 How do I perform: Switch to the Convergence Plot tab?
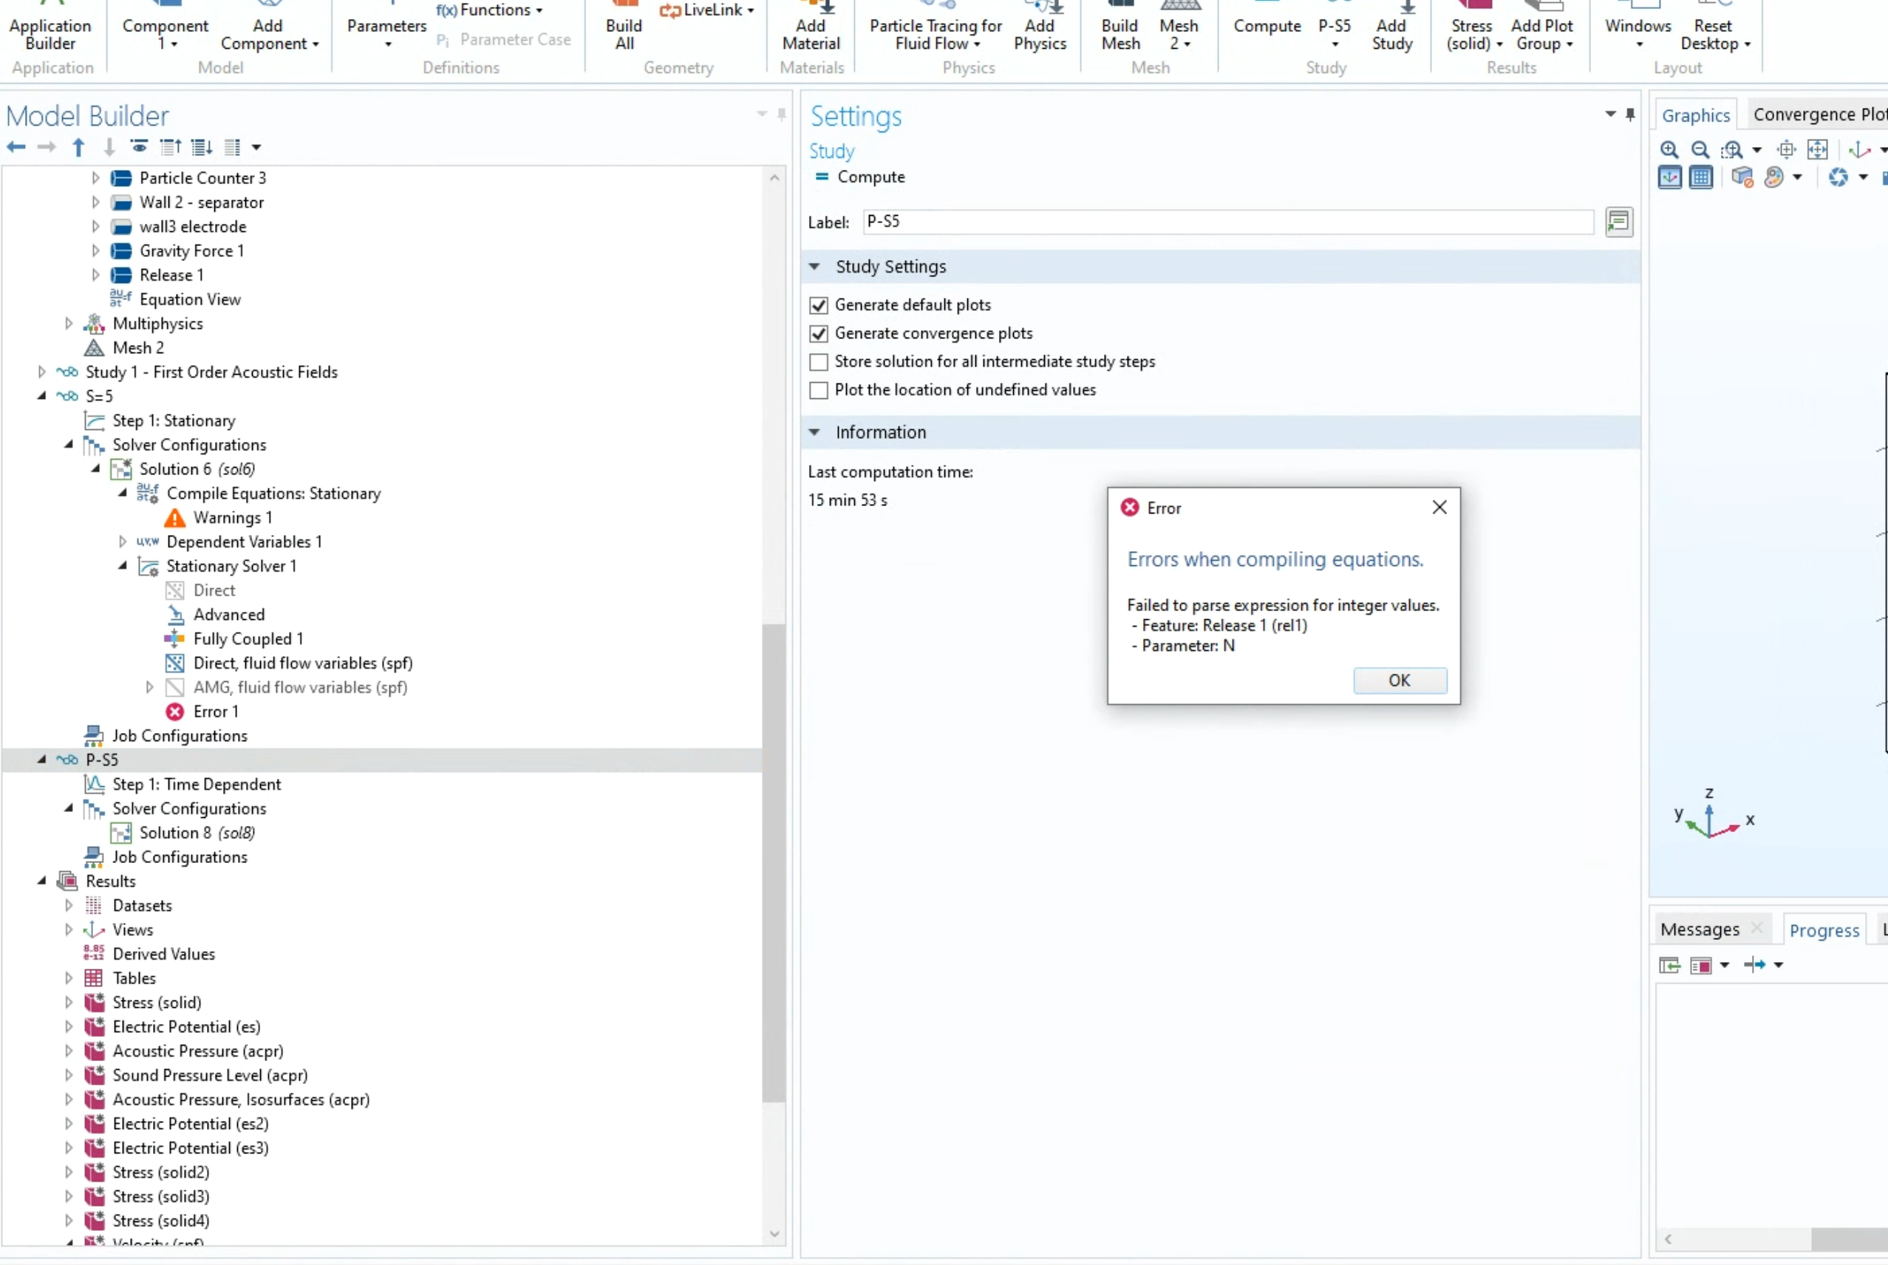click(x=1817, y=115)
